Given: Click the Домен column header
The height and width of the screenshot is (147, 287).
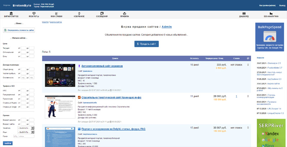Looking at the screenshot, I should pyautogui.click(x=115, y=58).
